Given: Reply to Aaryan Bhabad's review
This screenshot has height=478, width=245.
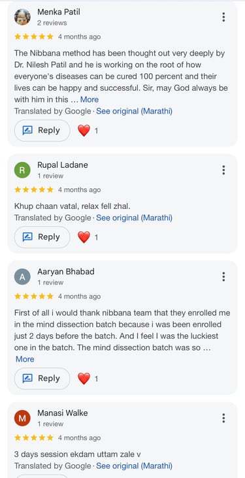Looking at the screenshot, I should click(42, 379).
